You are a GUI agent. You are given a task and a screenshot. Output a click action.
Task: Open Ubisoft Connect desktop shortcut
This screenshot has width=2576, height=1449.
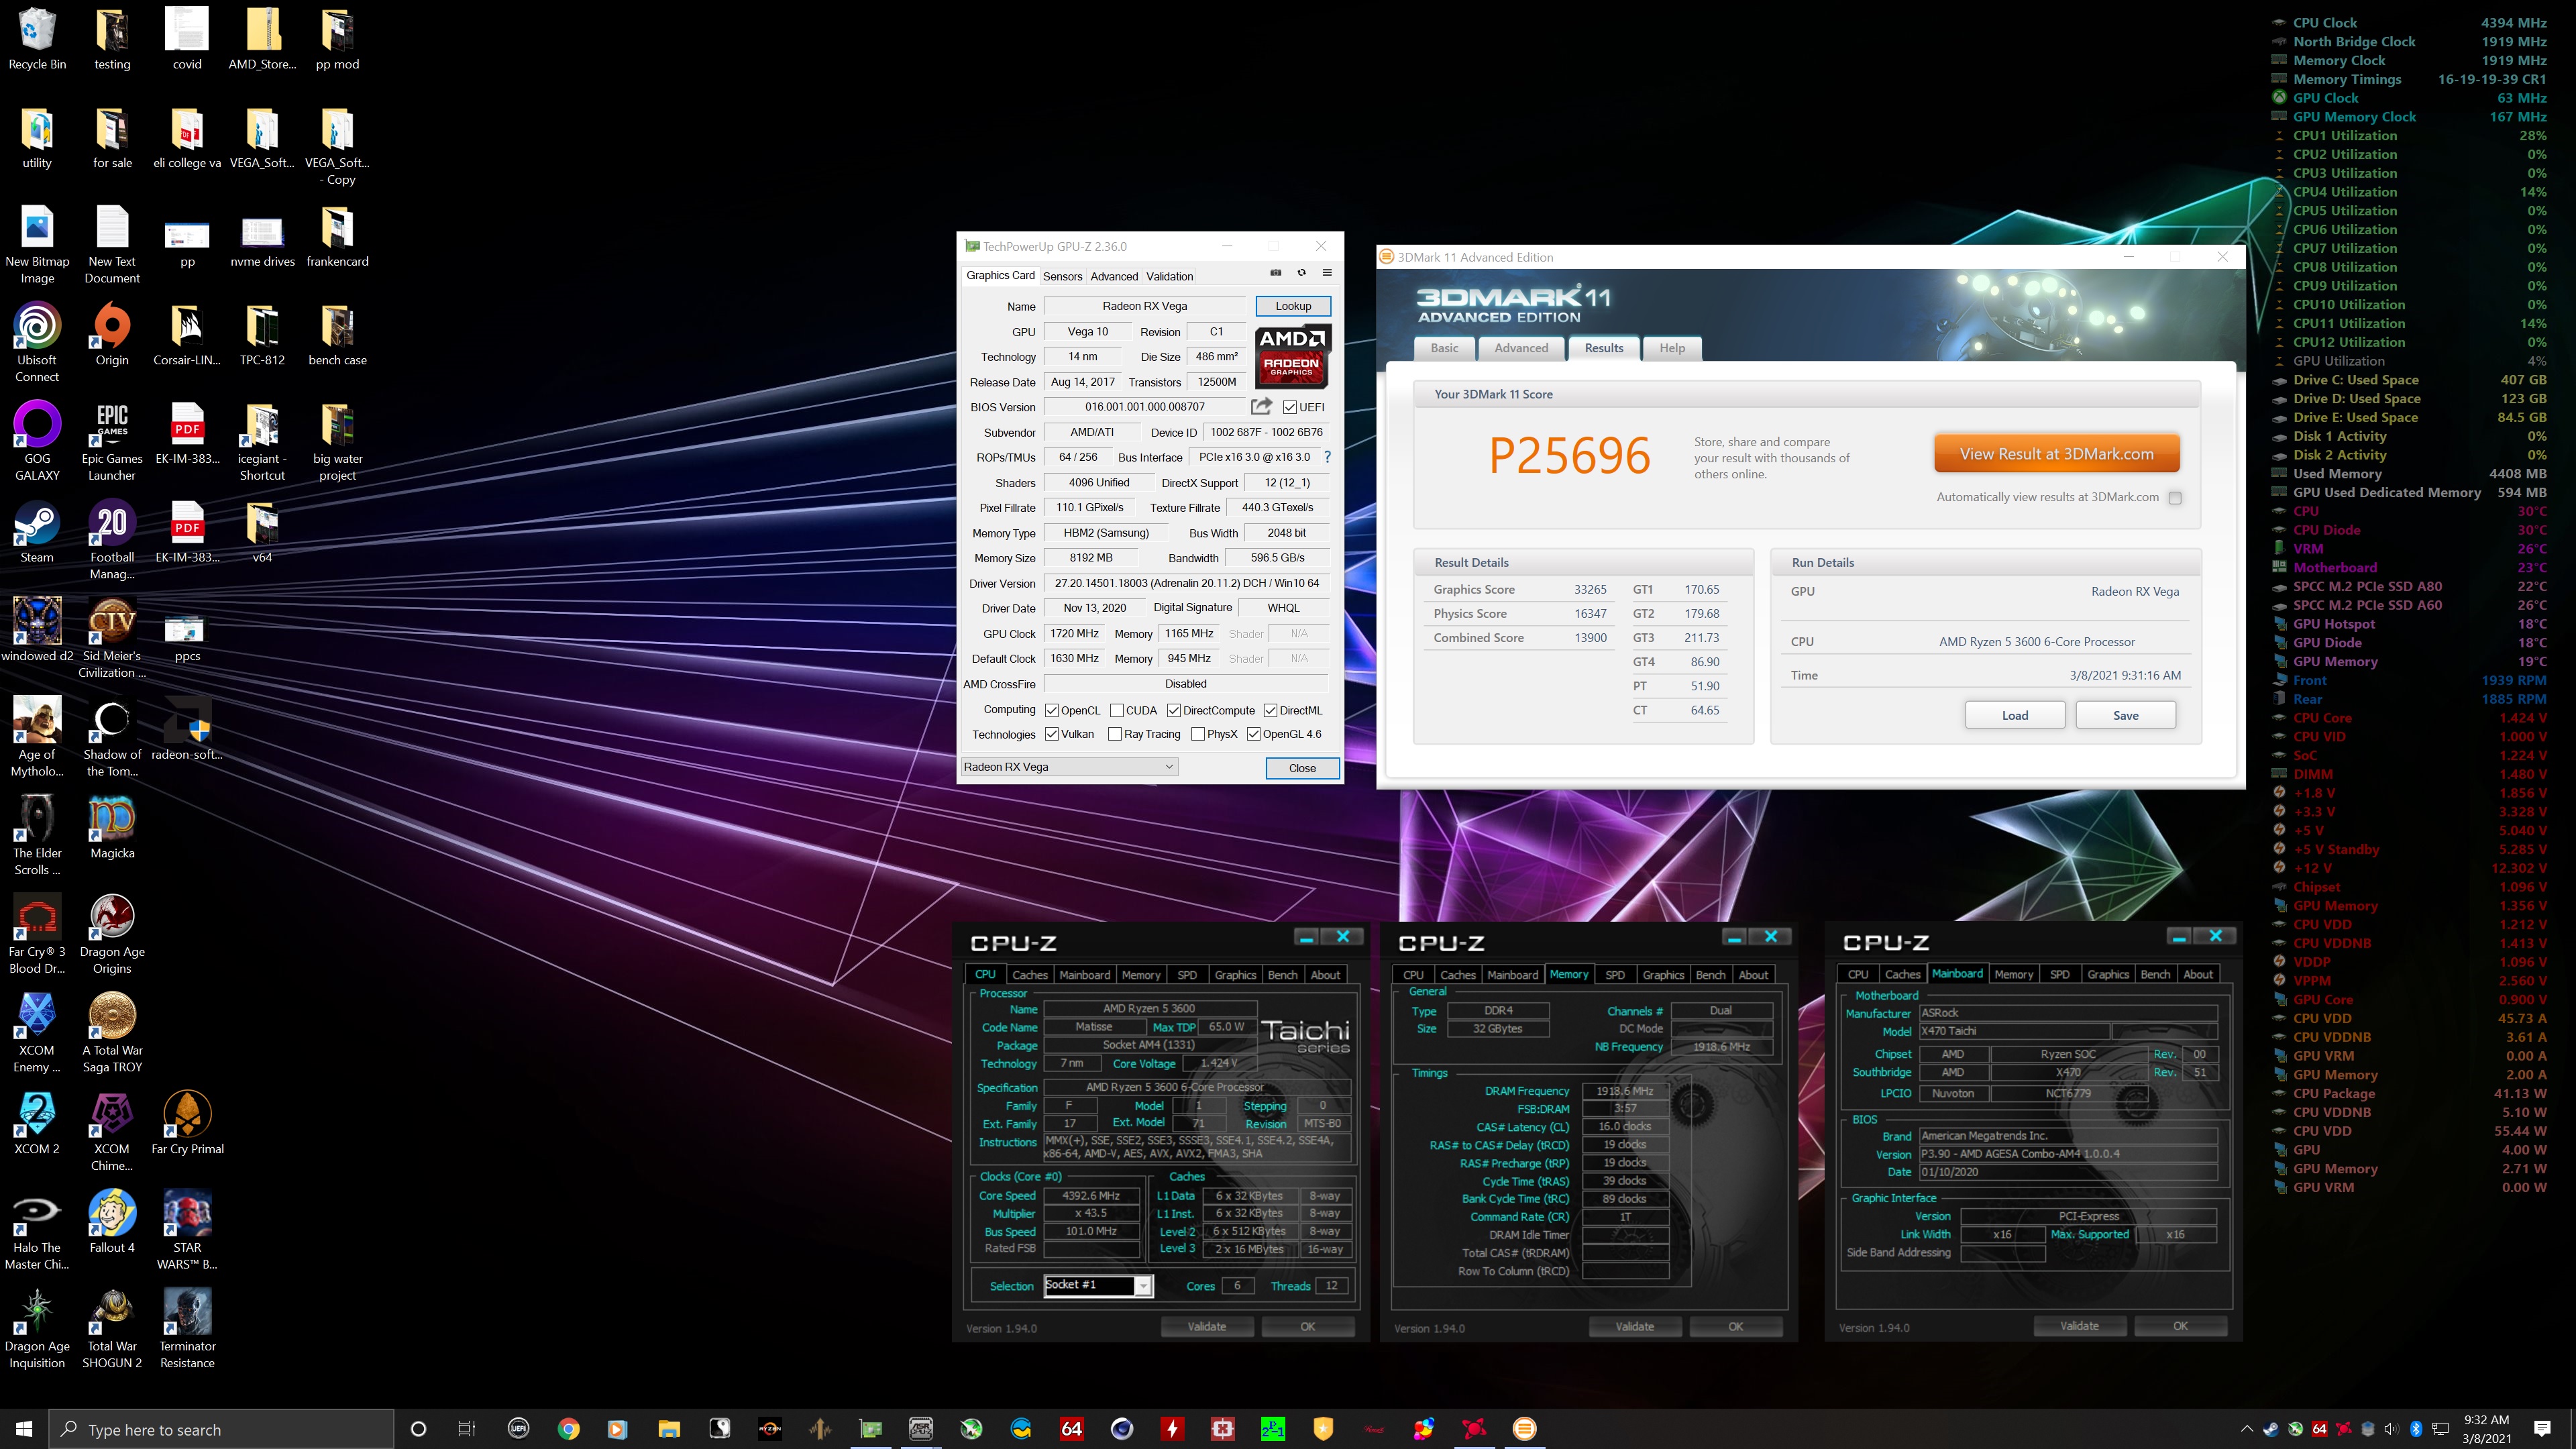37,343
